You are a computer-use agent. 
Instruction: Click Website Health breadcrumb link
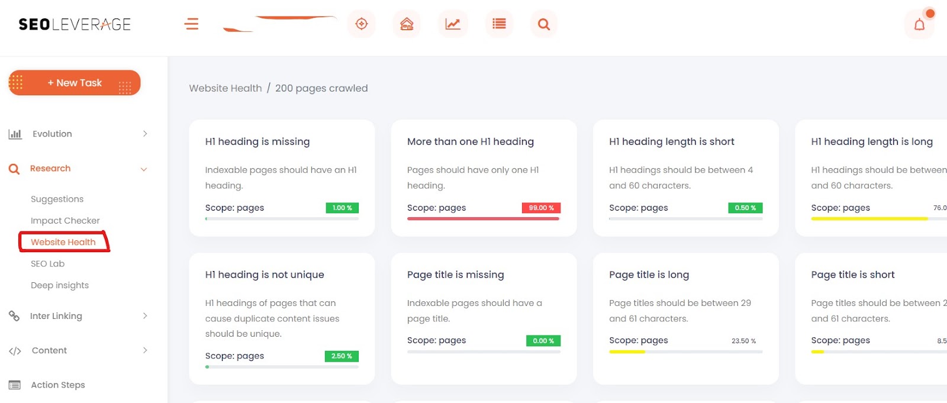tap(226, 88)
